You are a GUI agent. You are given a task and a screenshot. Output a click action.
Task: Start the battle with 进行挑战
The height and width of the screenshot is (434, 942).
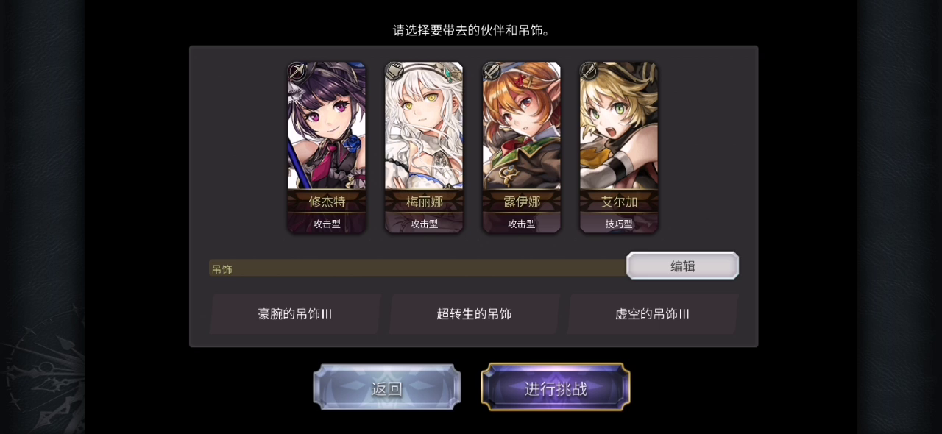pyautogui.click(x=556, y=387)
